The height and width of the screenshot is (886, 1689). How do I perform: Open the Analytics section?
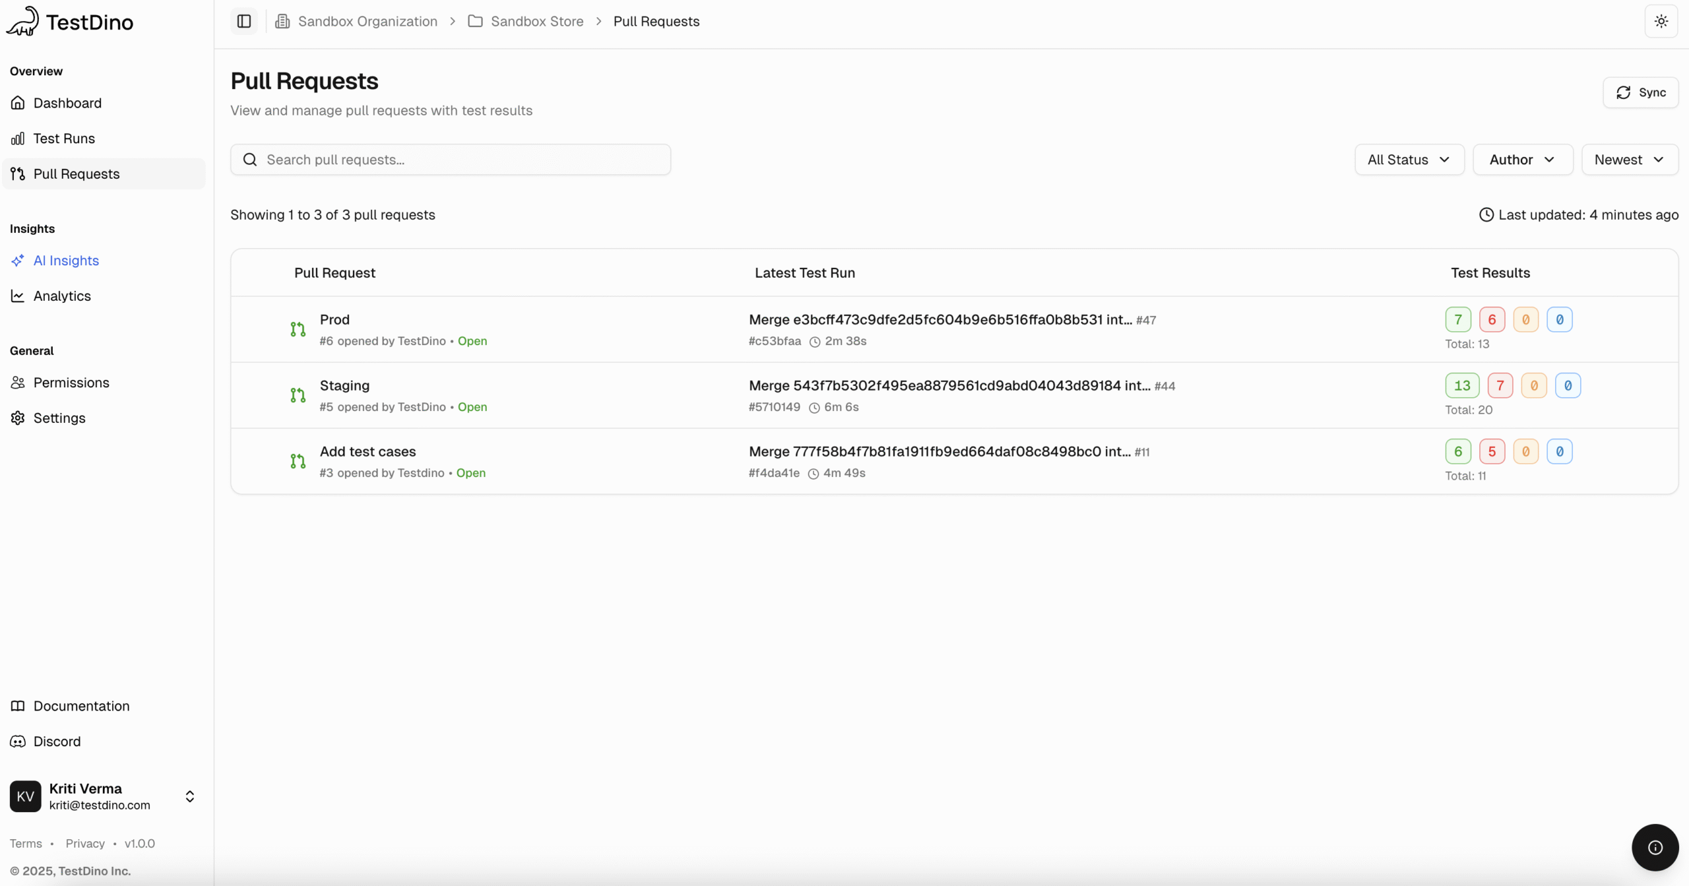point(62,296)
